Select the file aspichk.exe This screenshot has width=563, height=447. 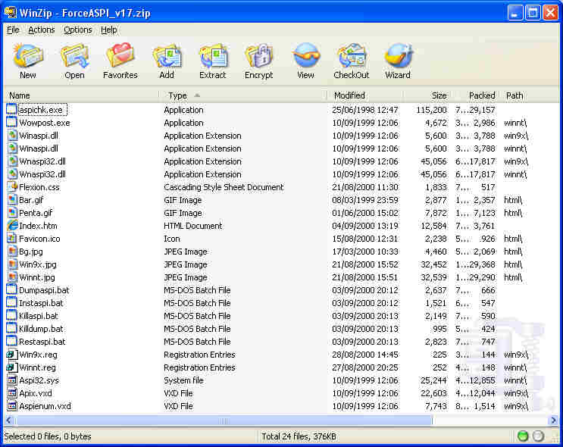(x=41, y=110)
